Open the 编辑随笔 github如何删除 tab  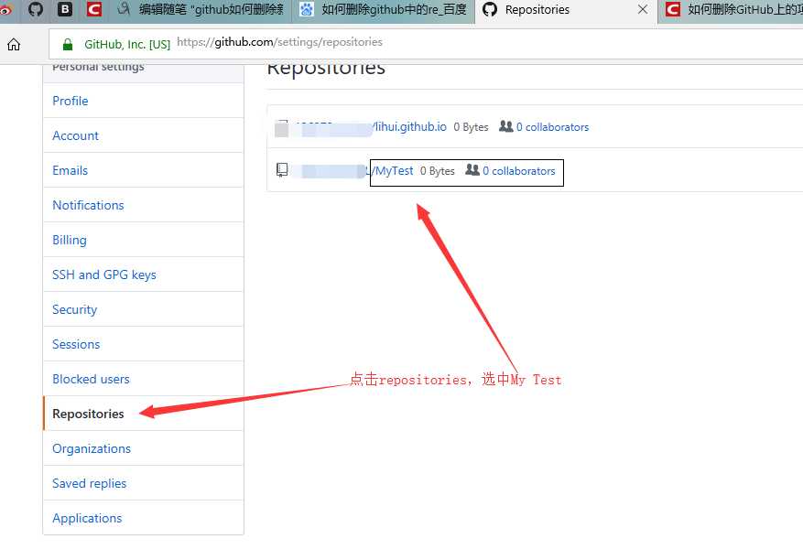[x=201, y=10]
